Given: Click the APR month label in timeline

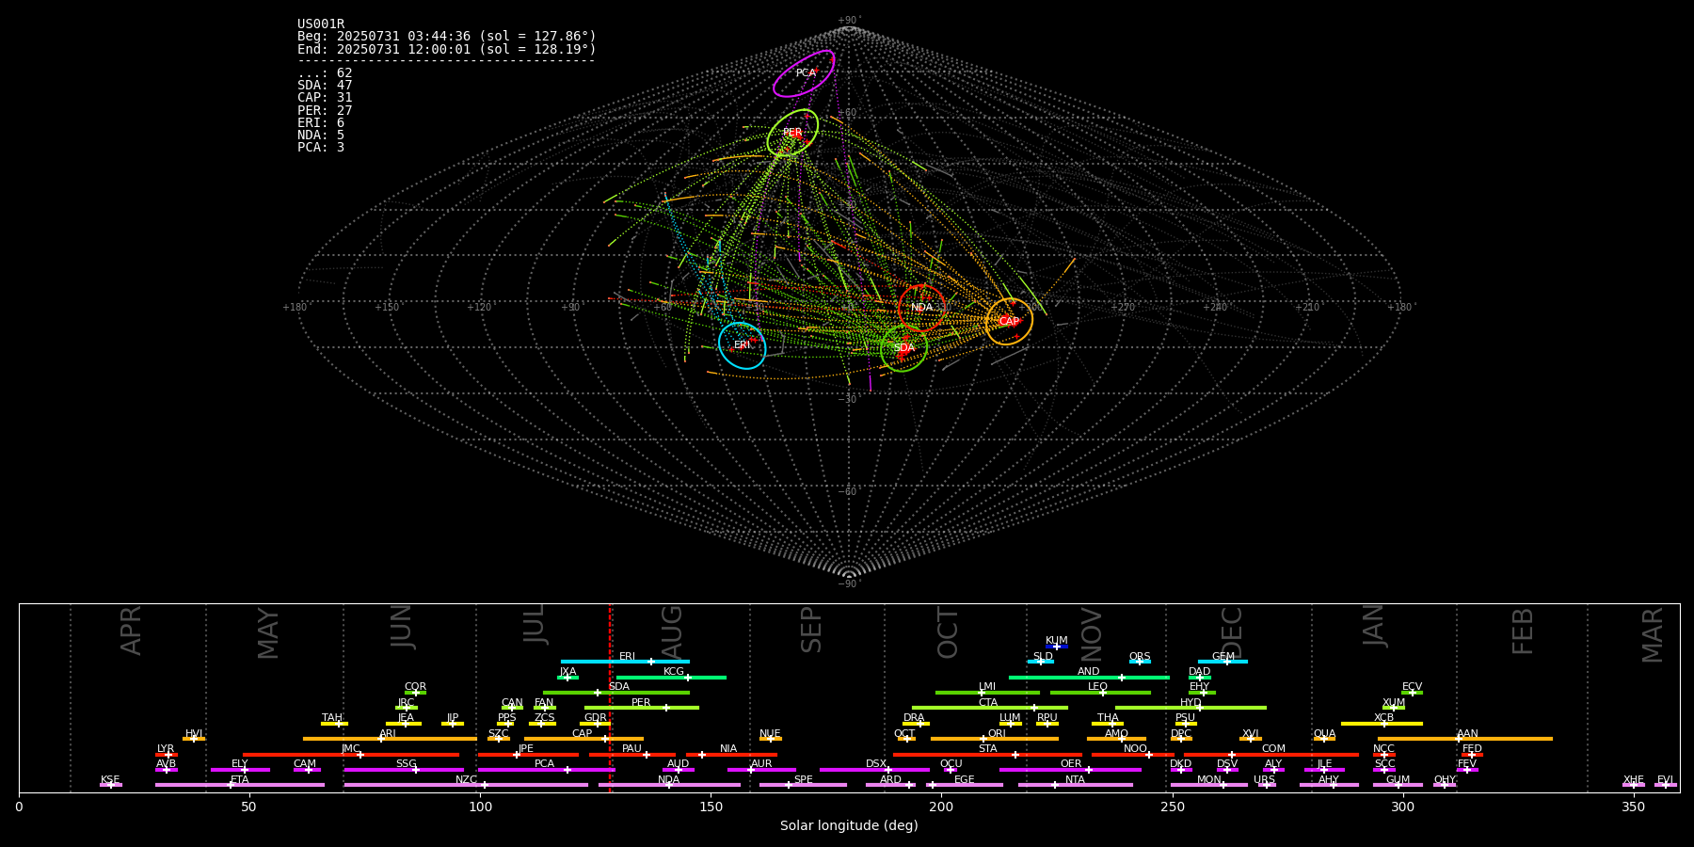Looking at the screenshot, I should tap(131, 631).
